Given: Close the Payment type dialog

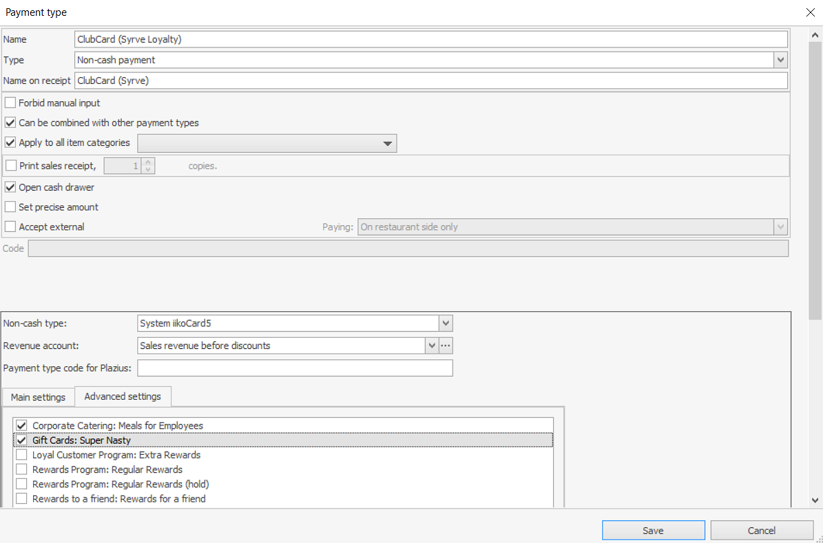Looking at the screenshot, I should [809, 12].
